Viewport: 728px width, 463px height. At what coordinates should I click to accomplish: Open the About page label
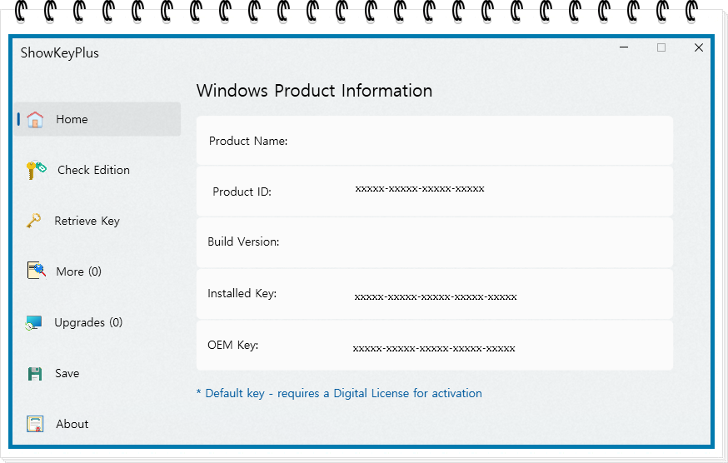[x=72, y=424]
